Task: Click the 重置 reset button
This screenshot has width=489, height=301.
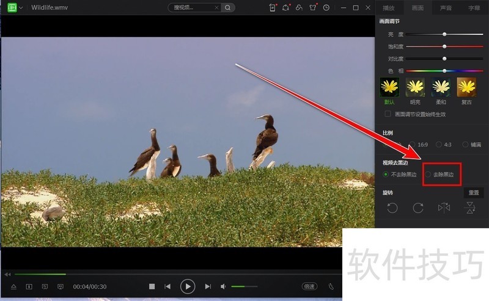Action: click(474, 193)
